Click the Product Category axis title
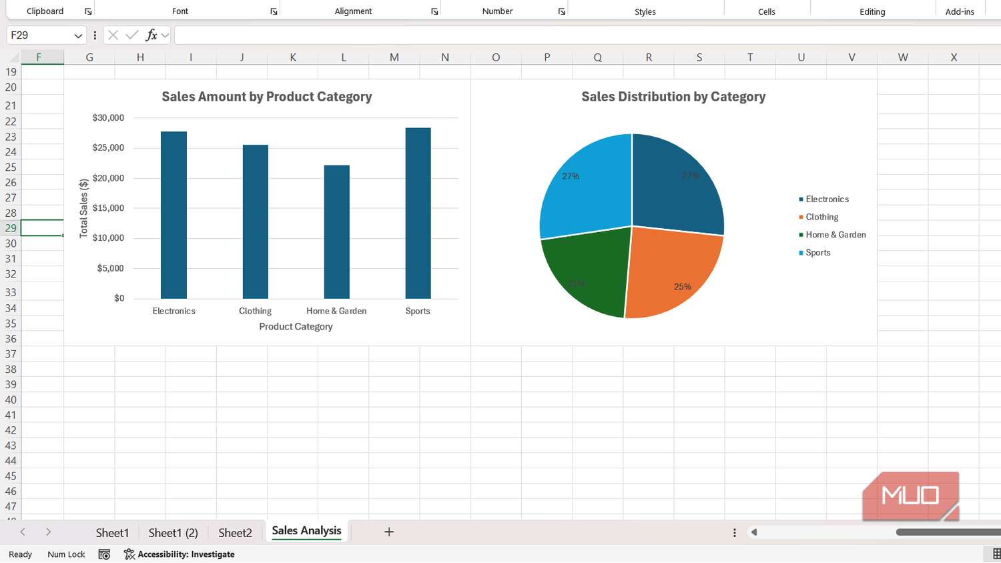The height and width of the screenshot is (563, 1001). (x=296, y=327)
